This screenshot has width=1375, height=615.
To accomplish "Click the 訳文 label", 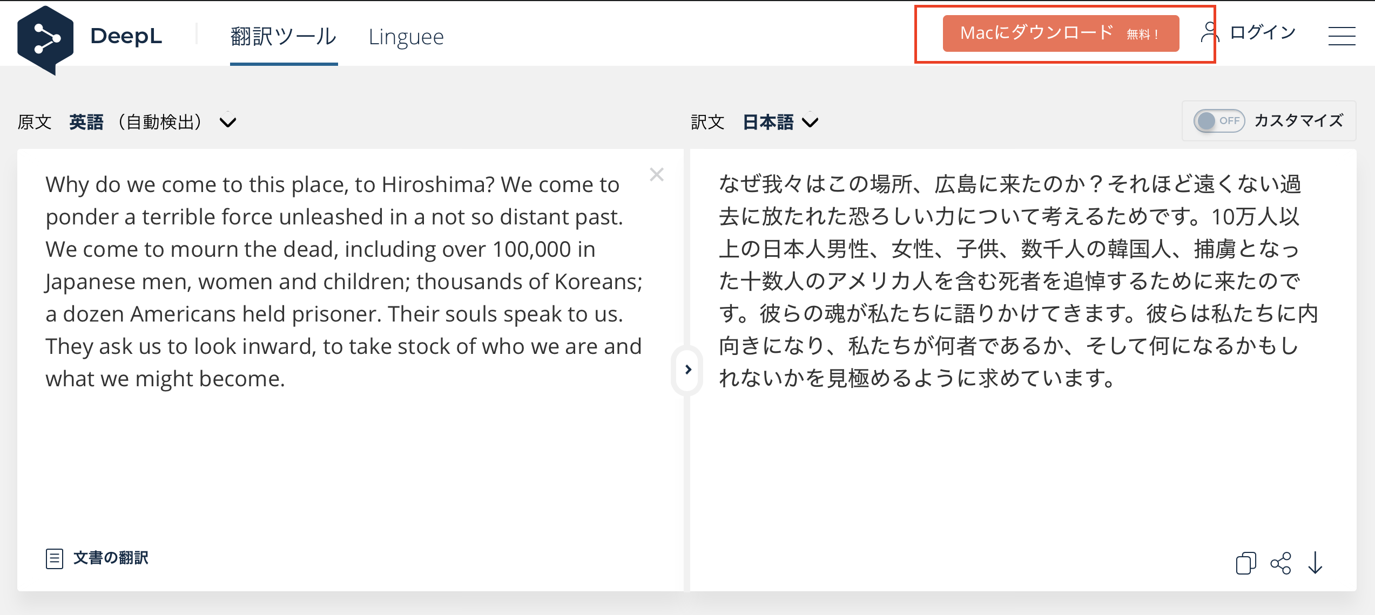I will click(x=707, y=122).
